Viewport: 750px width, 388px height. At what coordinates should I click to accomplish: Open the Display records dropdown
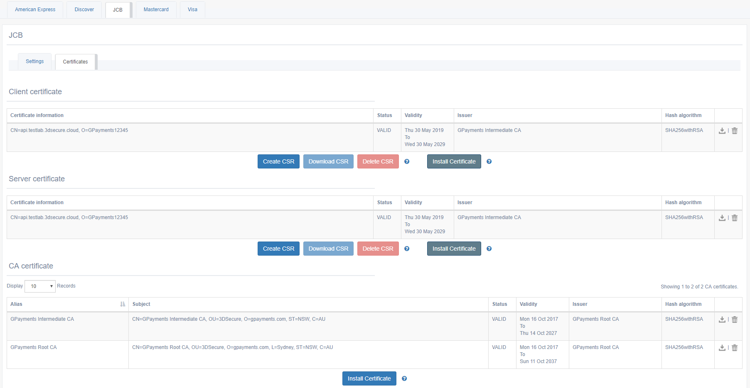tap(40, 286)
